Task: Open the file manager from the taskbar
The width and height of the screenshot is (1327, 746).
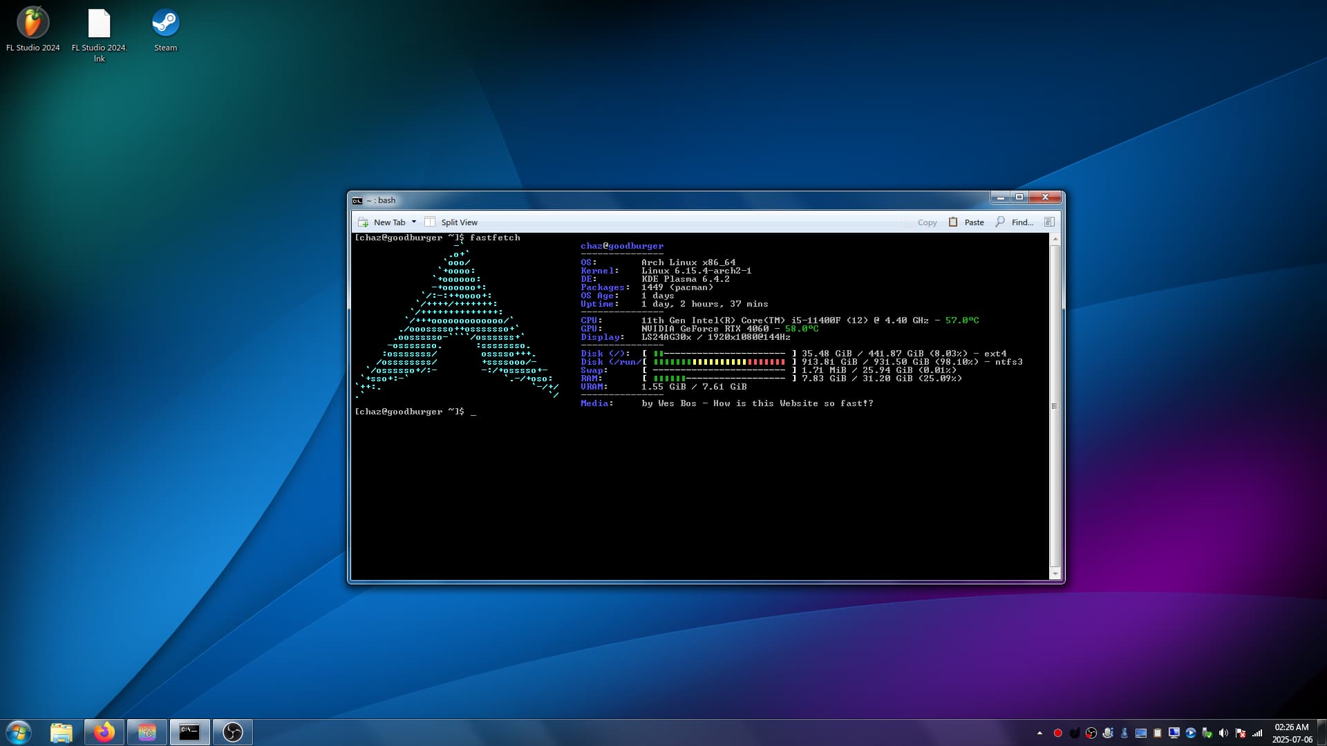Action: [62, 732]
